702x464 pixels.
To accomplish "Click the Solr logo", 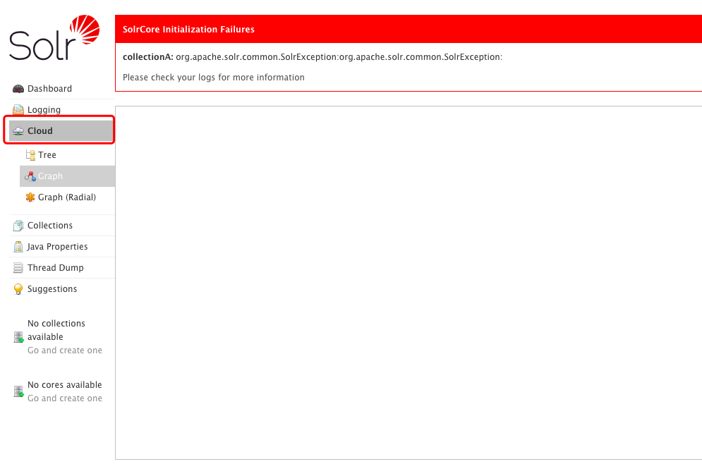I will pyautogui.click(x=54, y=37).
